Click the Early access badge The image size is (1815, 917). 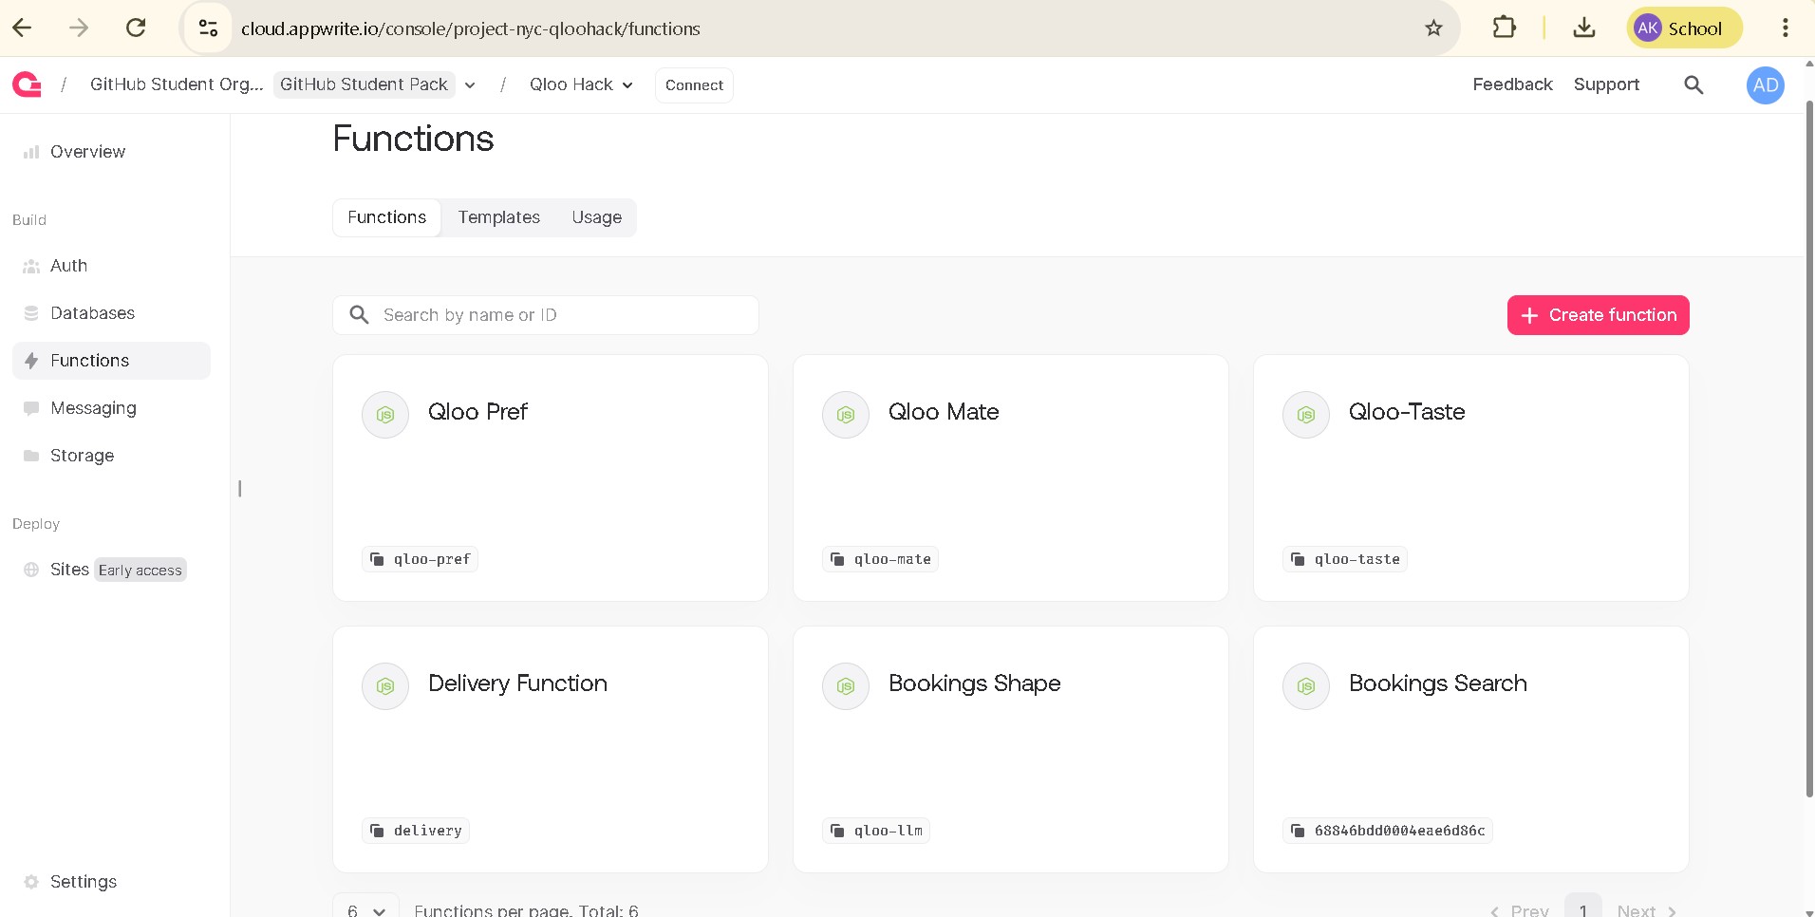pos(140,570)
